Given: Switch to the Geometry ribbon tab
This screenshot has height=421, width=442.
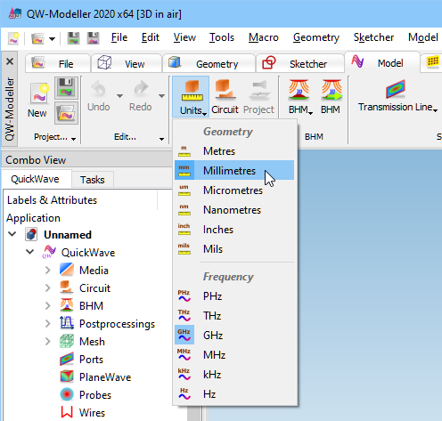Looking at the screenshot, I should (x=209, y=63).
